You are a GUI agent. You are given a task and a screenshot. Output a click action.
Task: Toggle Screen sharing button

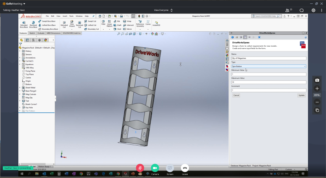[170, 168]
